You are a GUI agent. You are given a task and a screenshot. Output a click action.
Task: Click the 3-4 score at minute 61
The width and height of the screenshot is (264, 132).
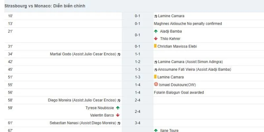click(137, 123)
